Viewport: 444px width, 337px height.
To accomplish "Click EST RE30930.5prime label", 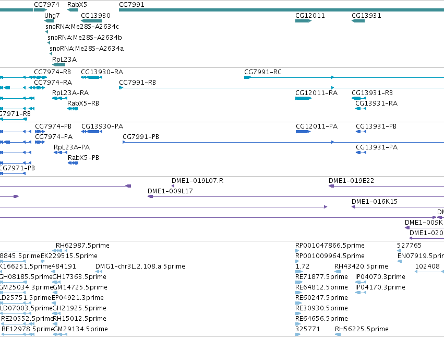I will pos(321,308).
